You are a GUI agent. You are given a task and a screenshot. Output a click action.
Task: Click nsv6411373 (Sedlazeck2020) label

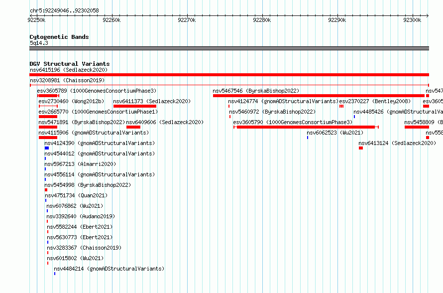152,101
